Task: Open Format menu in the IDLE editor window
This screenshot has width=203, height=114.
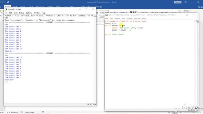Action: click(x=117, y=18)
